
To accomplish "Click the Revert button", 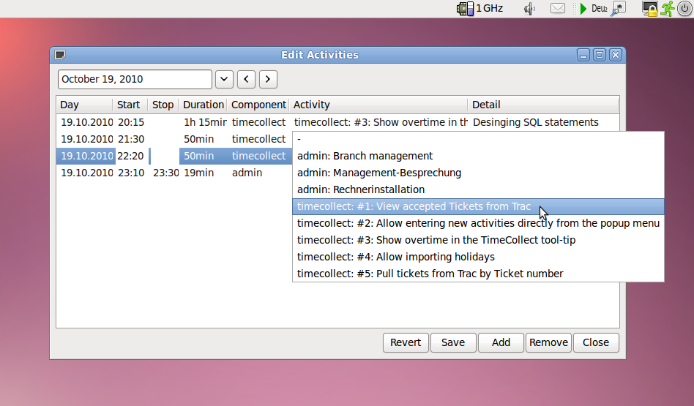I will pos(406,342).
